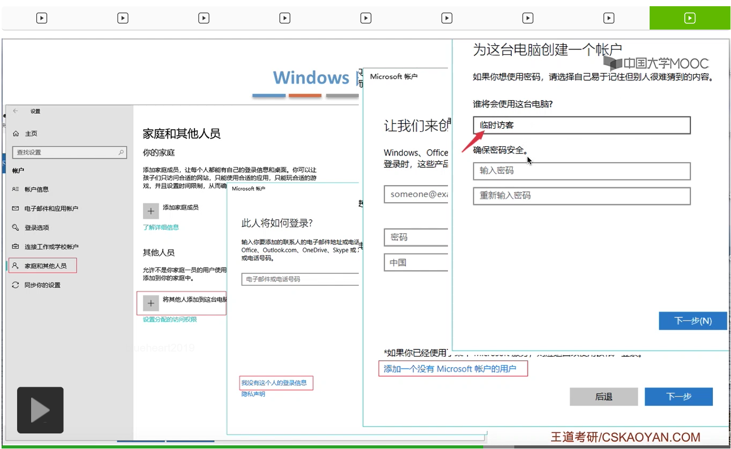
Task: Click the 设置 window title text
Action: point(35,111)
